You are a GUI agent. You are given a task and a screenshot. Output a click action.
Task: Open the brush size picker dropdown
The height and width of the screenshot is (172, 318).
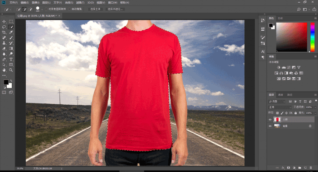click(42, 9)
